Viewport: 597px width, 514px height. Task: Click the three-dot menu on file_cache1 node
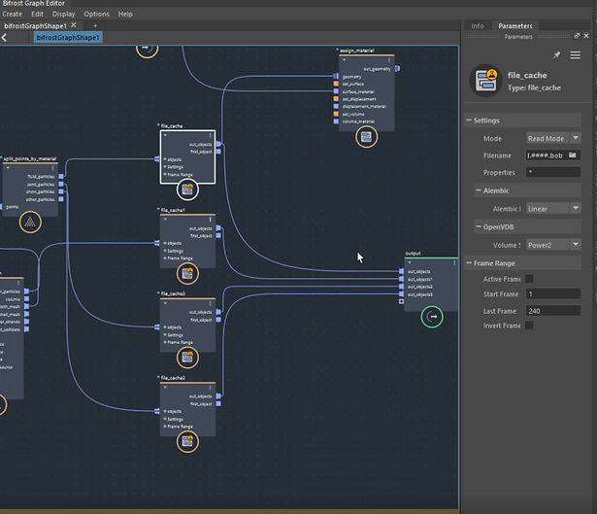point(210,220)
